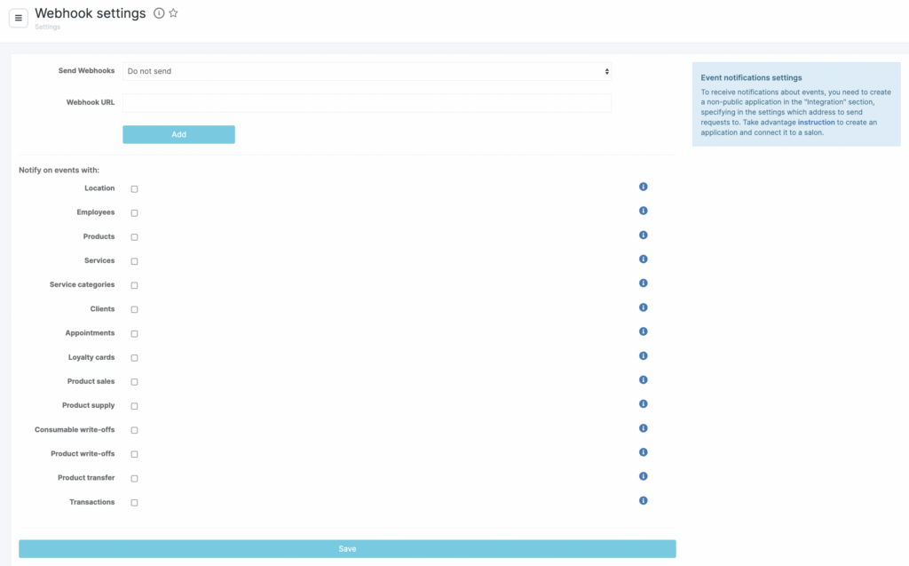Click the info icon on the Location row
Viewport: 909px width, 566px height.
(643, 187)
